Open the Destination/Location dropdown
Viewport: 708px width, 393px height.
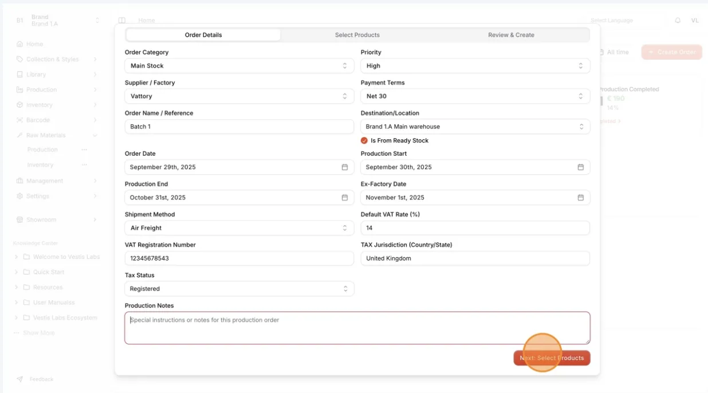tap(475, 127)
